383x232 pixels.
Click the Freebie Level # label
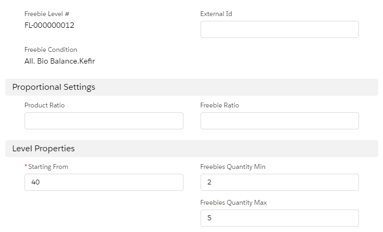click(x=47, y=14)
